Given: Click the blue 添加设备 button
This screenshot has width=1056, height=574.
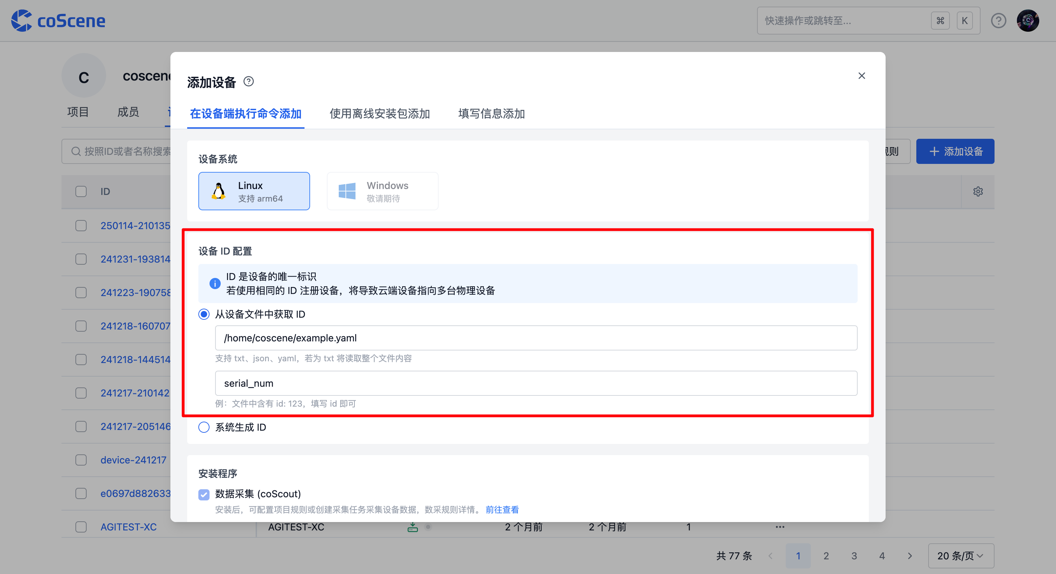Looking at the screenshot, I should click(955, 151).
